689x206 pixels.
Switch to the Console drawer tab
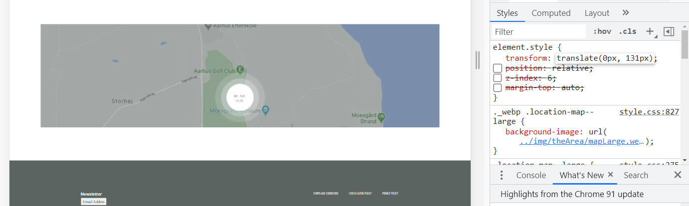(x=531, y=175)
